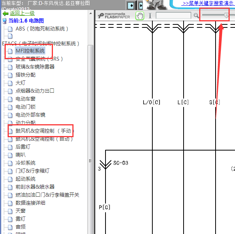Open ABS（防抱死制动系统）tree item
This screenshot has height=234, width=235.
point(42,29)
